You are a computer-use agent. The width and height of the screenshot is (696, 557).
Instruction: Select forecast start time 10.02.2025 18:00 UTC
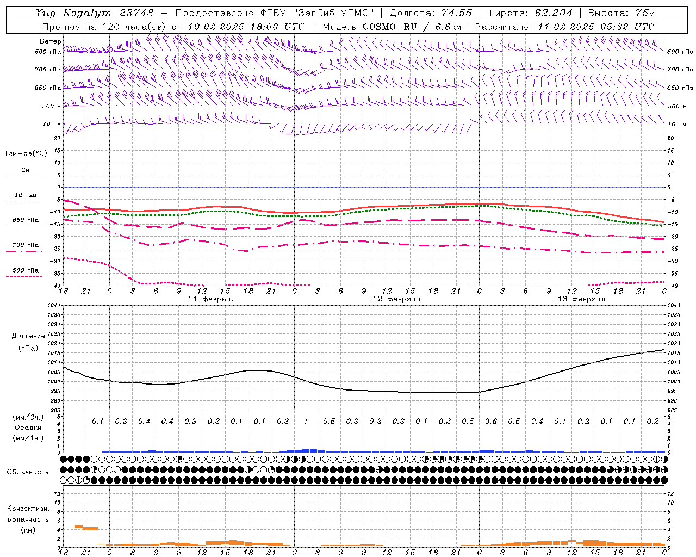[246, 27]
